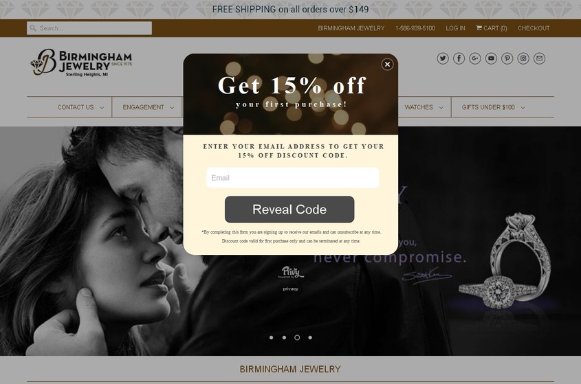
Task: Open the Pinterest social icon
Action: (x=507, y=58)
